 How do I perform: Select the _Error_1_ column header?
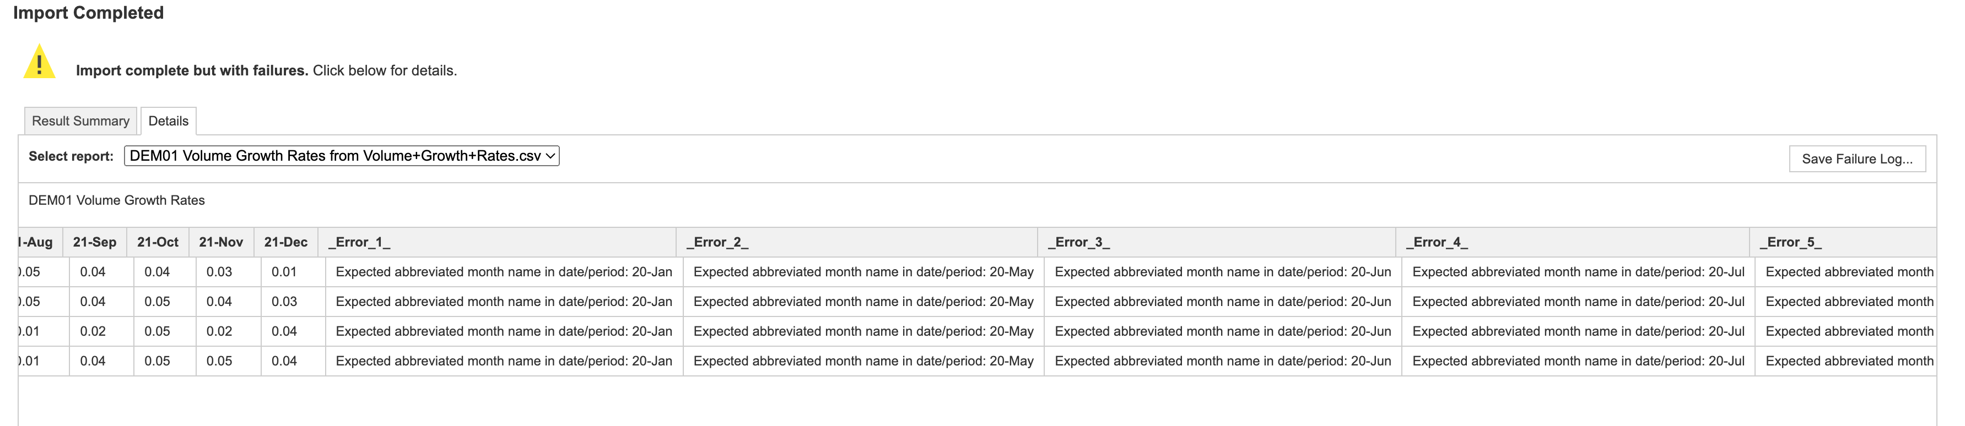point(498,242)
